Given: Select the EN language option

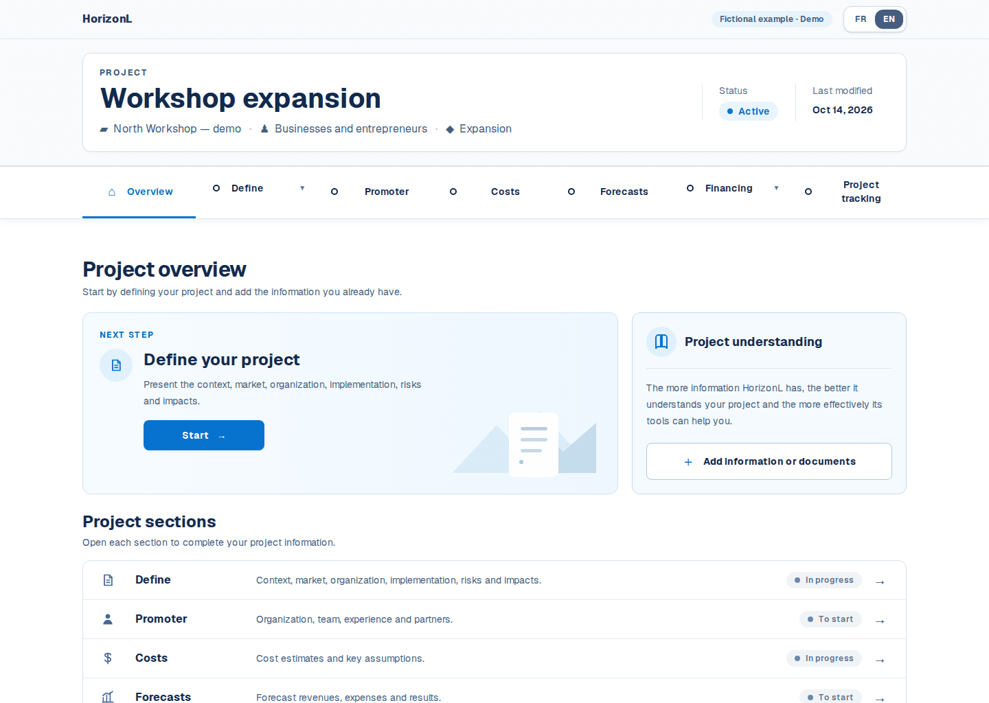Looking at the screenshot, I should pyautogui.click(x=889, y=19).
